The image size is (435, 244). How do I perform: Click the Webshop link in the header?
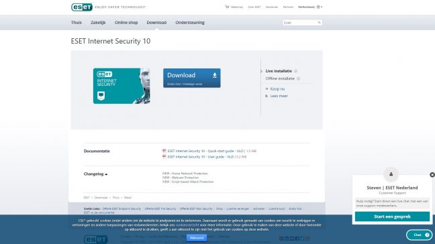click(237, 7)
